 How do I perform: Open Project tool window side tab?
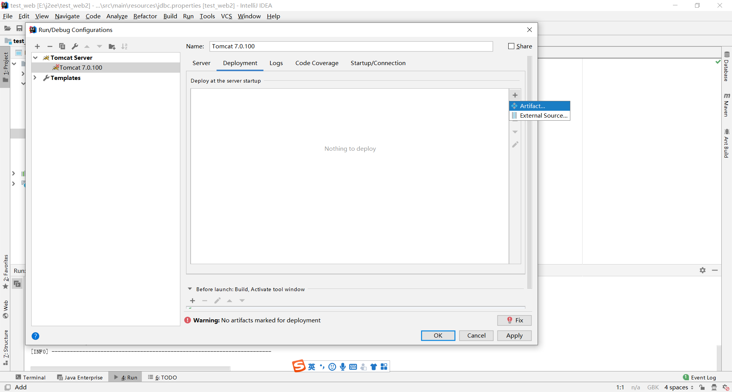point(5,67)
